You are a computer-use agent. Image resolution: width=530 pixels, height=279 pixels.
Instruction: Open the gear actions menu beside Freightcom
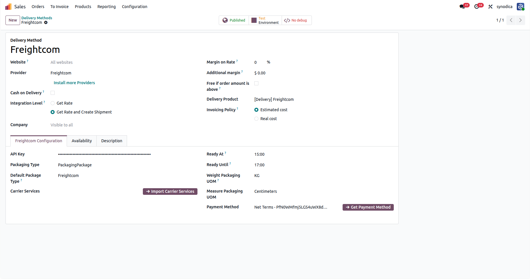[46, 22]
